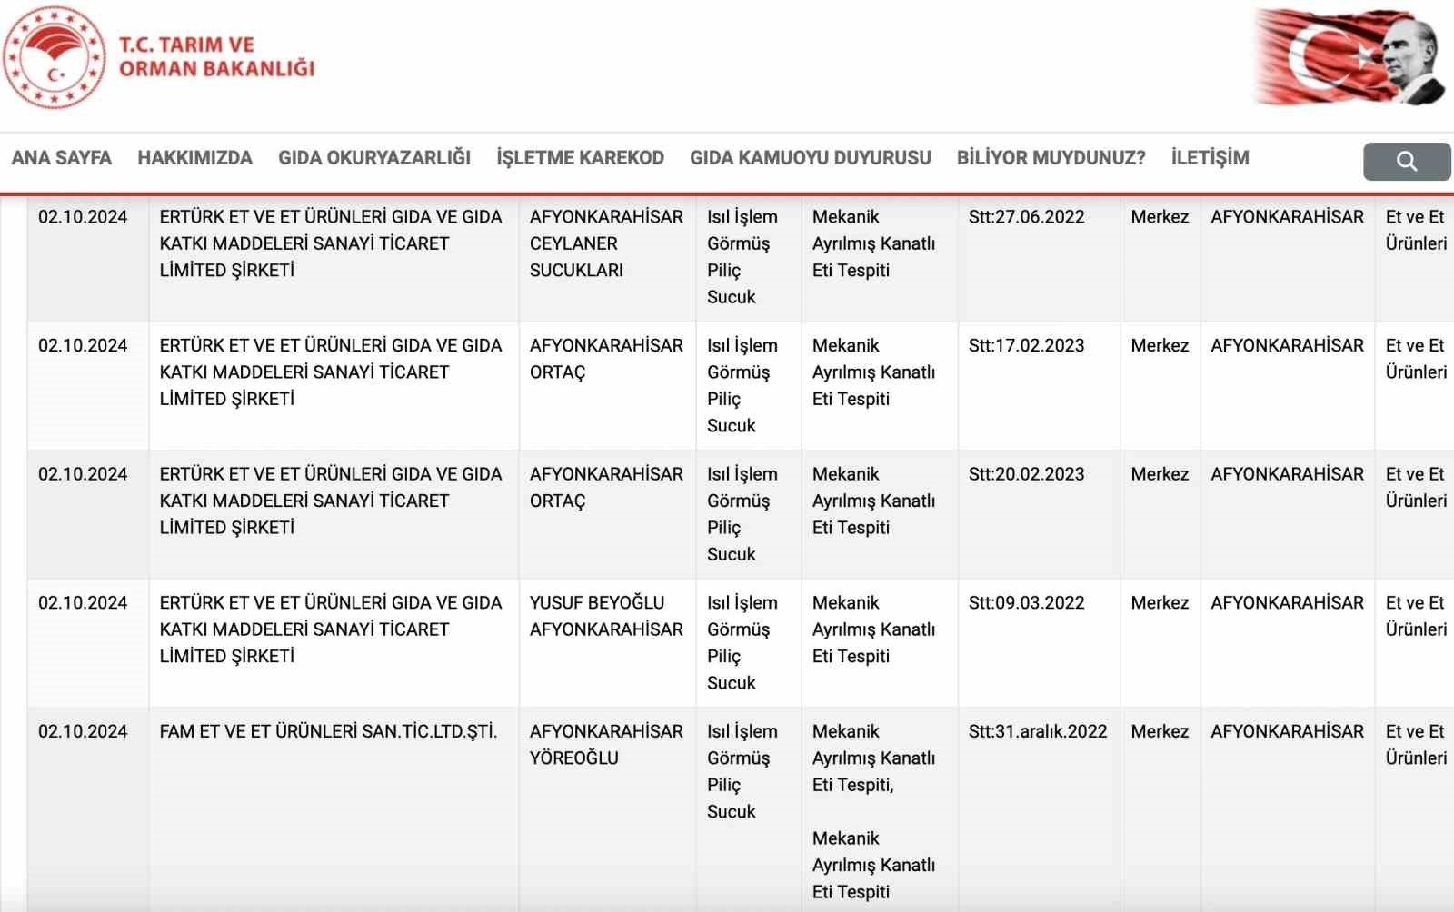Open GIDA OKURYAZARLIĞI menu
Screen dimensions: 1454x912
click(x=374, y=158)
